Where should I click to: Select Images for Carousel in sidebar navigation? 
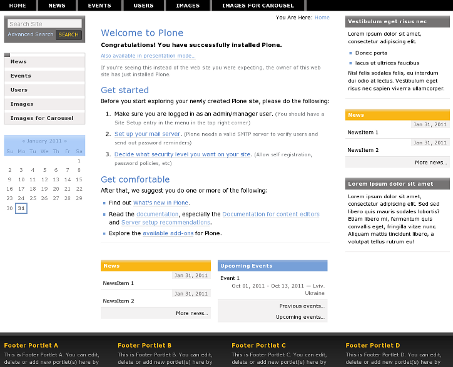tap(44, 118)
